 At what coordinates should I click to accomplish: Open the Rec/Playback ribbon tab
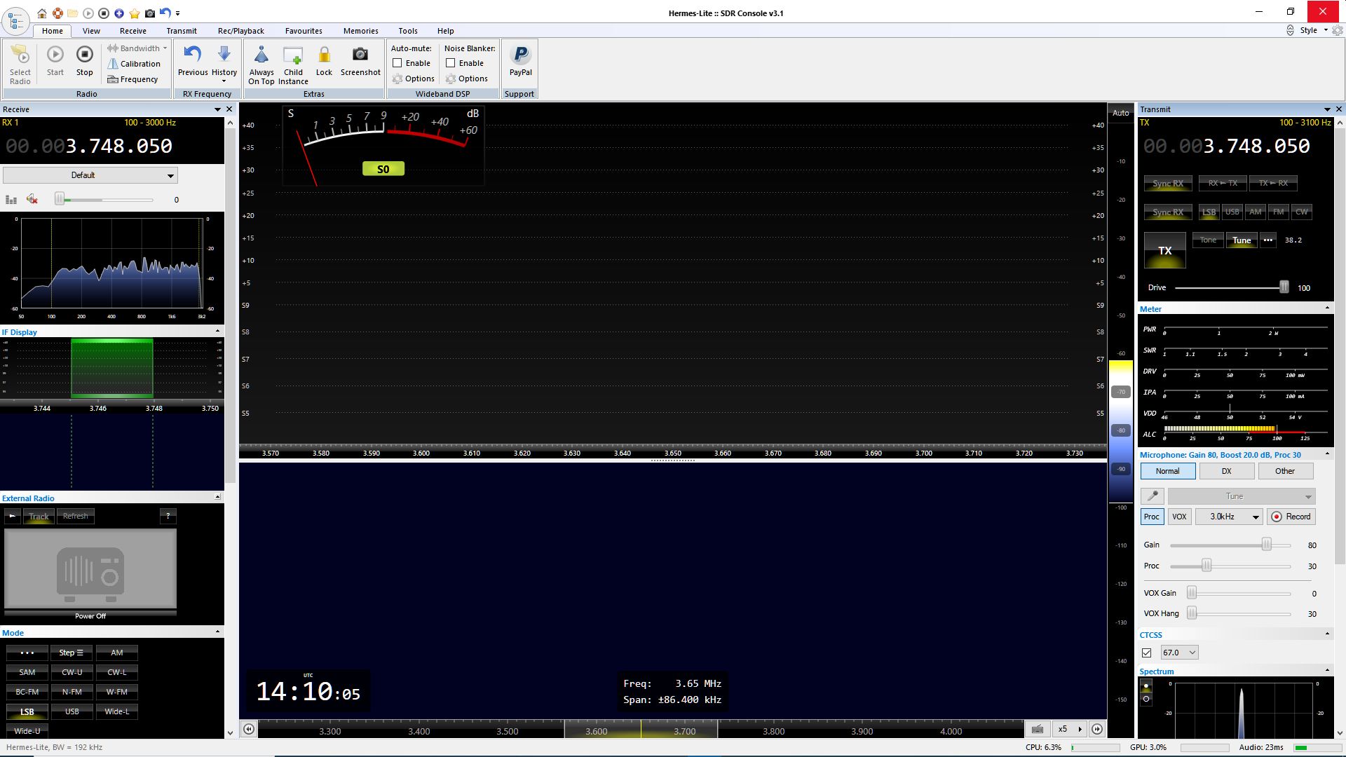pyautogui.click(x=240, y=31)
